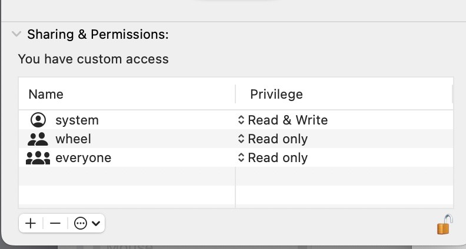Click the Name column header
The image size is (466, 249).
pos(46,94)
